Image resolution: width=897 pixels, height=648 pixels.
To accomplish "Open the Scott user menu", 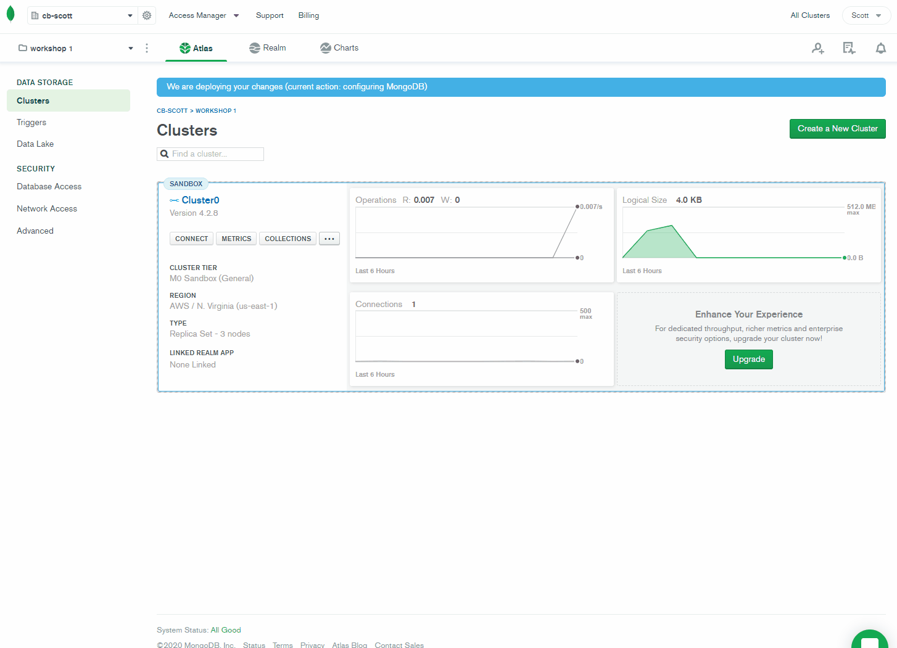I will click(866, 15).
